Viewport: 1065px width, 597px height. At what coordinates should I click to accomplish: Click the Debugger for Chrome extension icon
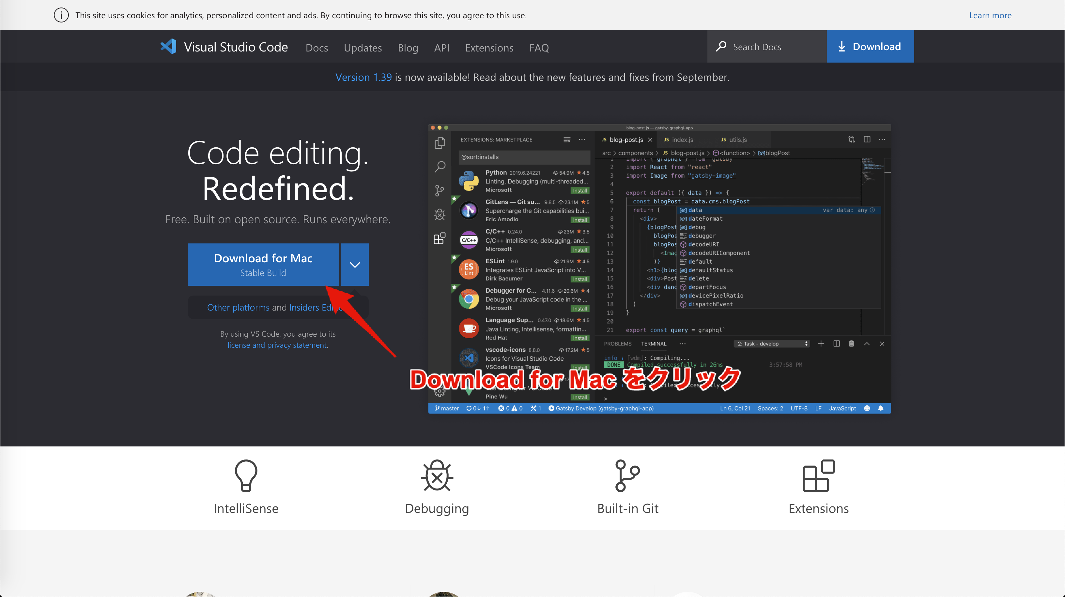click(469, 299)
